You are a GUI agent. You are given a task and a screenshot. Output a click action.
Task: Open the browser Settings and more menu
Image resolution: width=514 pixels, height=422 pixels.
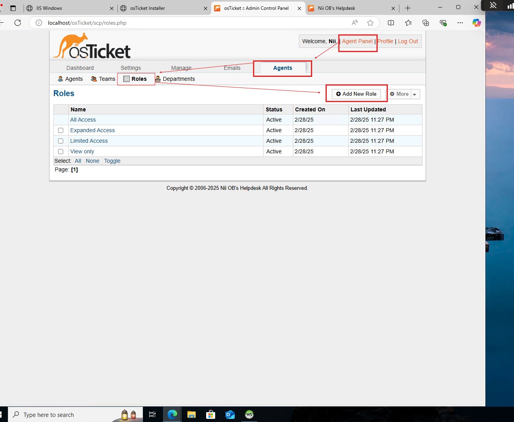click(x=460, y=23)
